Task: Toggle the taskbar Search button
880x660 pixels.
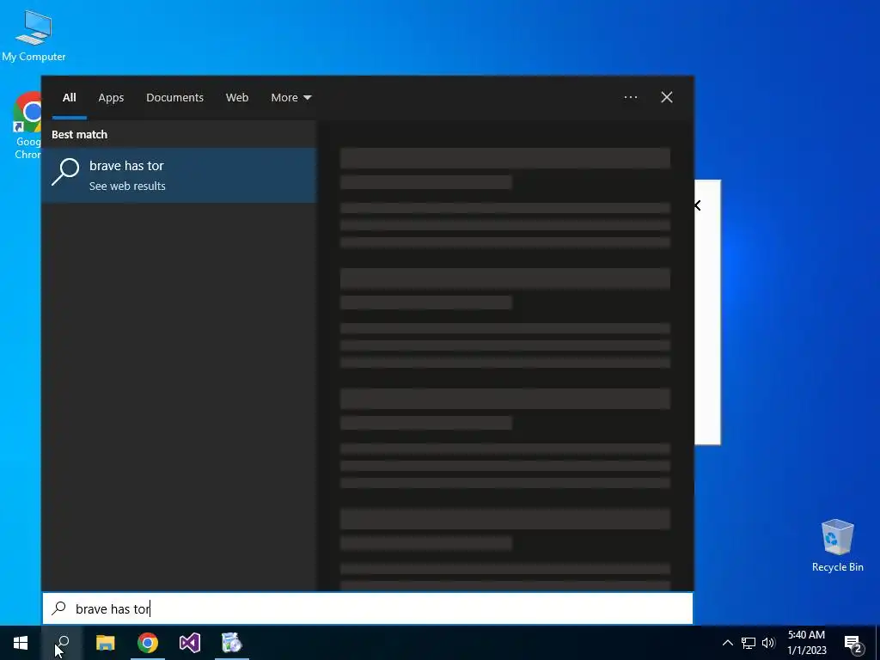Action: (x=62, y=643)
